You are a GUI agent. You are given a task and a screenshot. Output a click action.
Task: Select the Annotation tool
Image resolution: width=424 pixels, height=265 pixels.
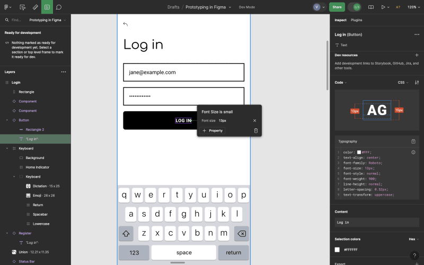point(47,7)
